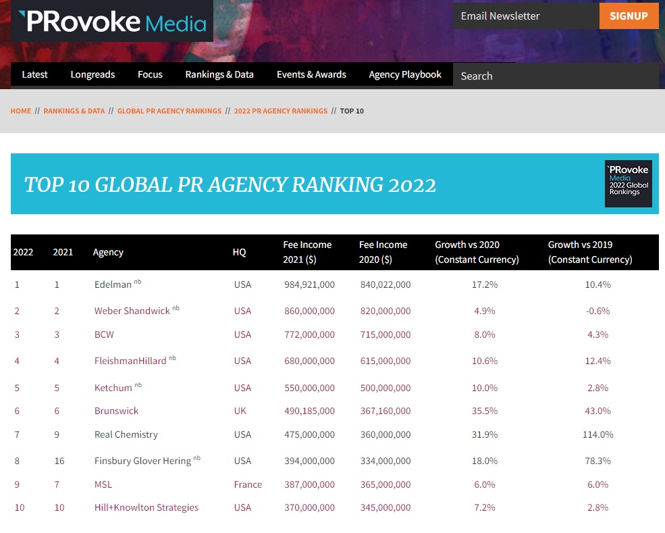Open the Weber Shandwick agency link

[x=132, y=311]
